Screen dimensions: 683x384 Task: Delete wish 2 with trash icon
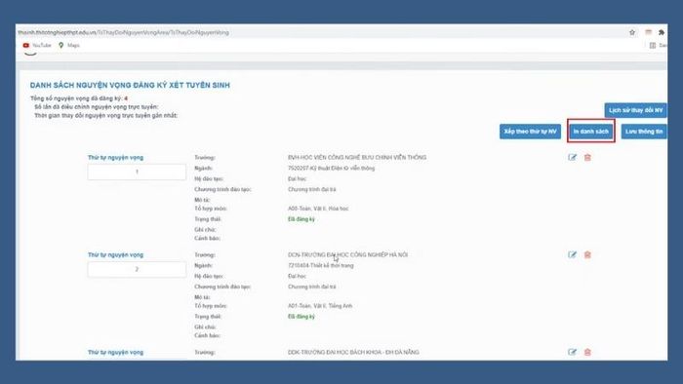click(x=587, y=254)
